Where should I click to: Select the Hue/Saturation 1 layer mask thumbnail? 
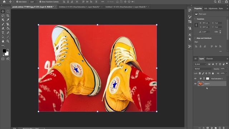click(x=208, y=78)
